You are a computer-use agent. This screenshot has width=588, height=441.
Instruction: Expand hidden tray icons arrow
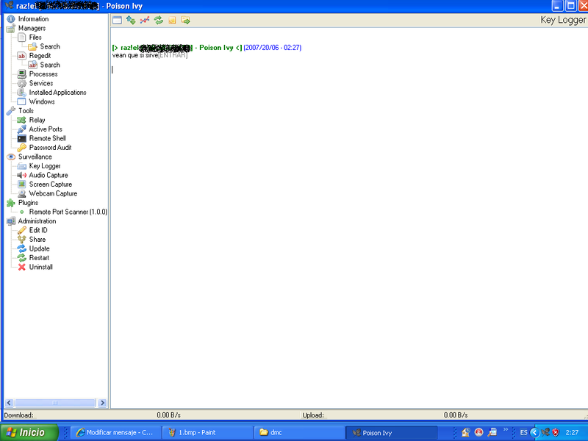(535, 432)
